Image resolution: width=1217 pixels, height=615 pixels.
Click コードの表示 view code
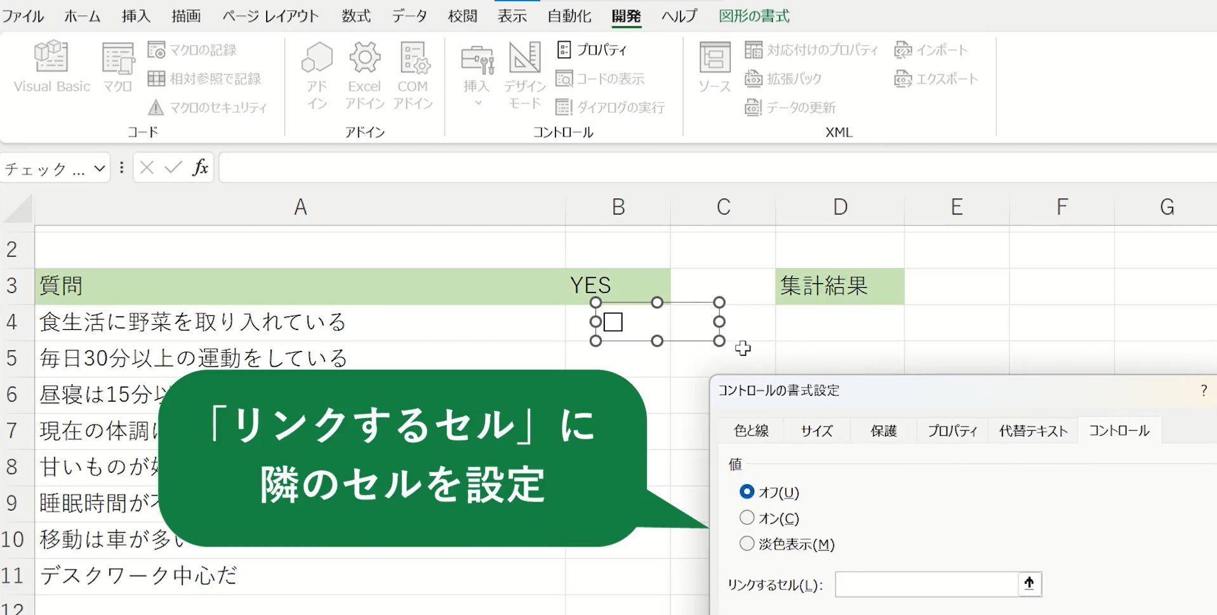600,79
